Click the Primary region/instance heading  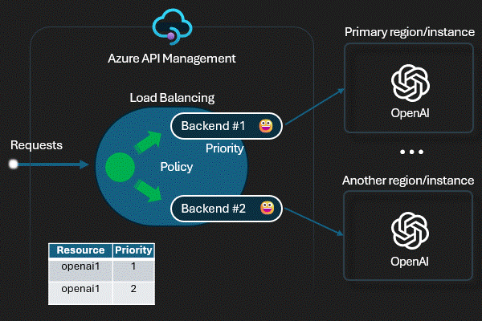[x=410, y=32]
